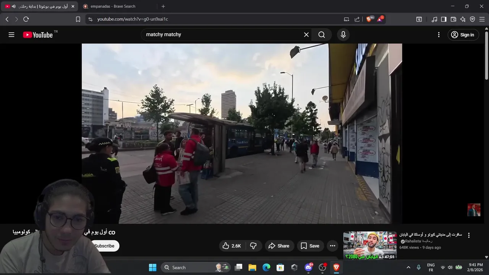Reload the current page
The image size is (489, 275).
(26, 19)
